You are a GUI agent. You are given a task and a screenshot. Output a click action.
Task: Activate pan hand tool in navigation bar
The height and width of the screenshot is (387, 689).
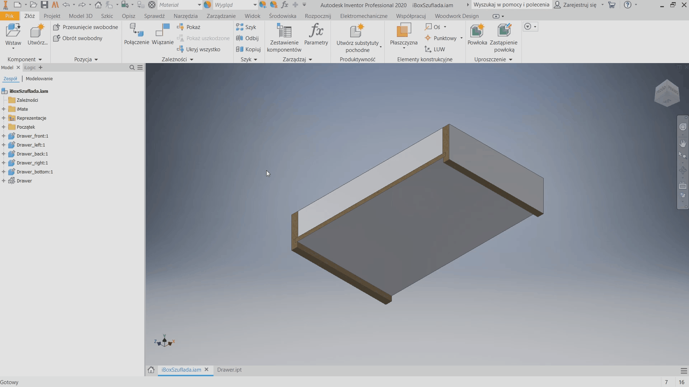683,144
